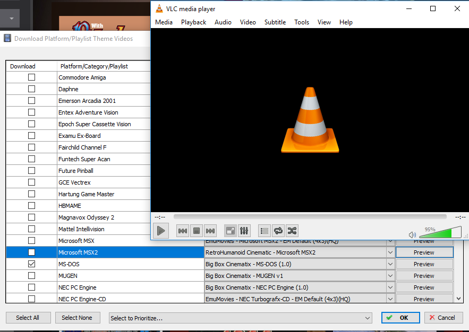Open the Help menu in VLC

pyautogui.click(x=346, y=22)
